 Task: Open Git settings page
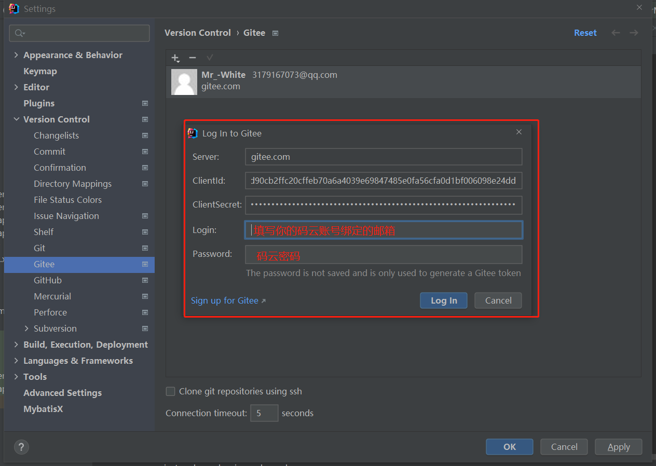click(39, 248)
